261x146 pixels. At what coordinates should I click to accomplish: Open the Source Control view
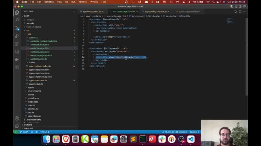click(17, 28)
